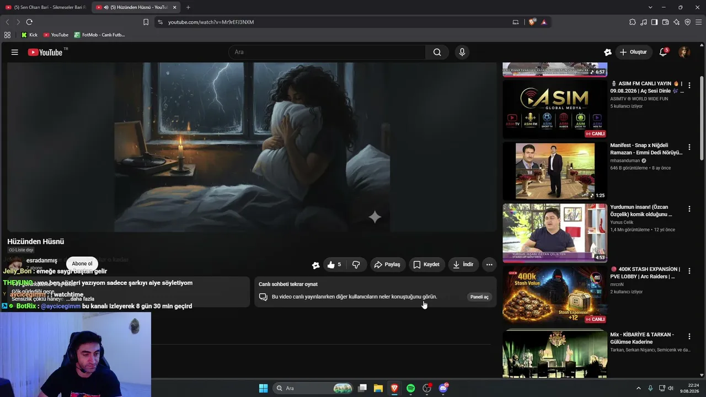The image size is (706, 397).
Task: Click Paneli aç to open chat replay
Action: pos(479,297)
